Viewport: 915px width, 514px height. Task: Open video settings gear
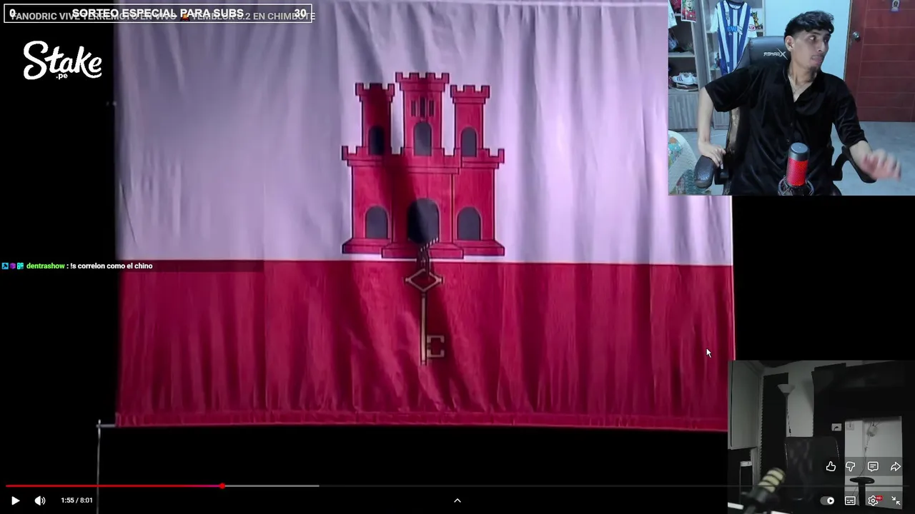(873, 500)
